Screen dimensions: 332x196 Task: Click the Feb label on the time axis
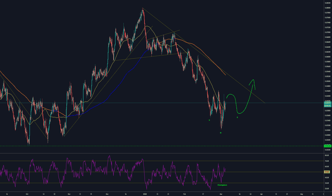click(184, 194)
